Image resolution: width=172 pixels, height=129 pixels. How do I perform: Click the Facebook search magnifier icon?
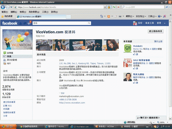[x=89, y=23]
